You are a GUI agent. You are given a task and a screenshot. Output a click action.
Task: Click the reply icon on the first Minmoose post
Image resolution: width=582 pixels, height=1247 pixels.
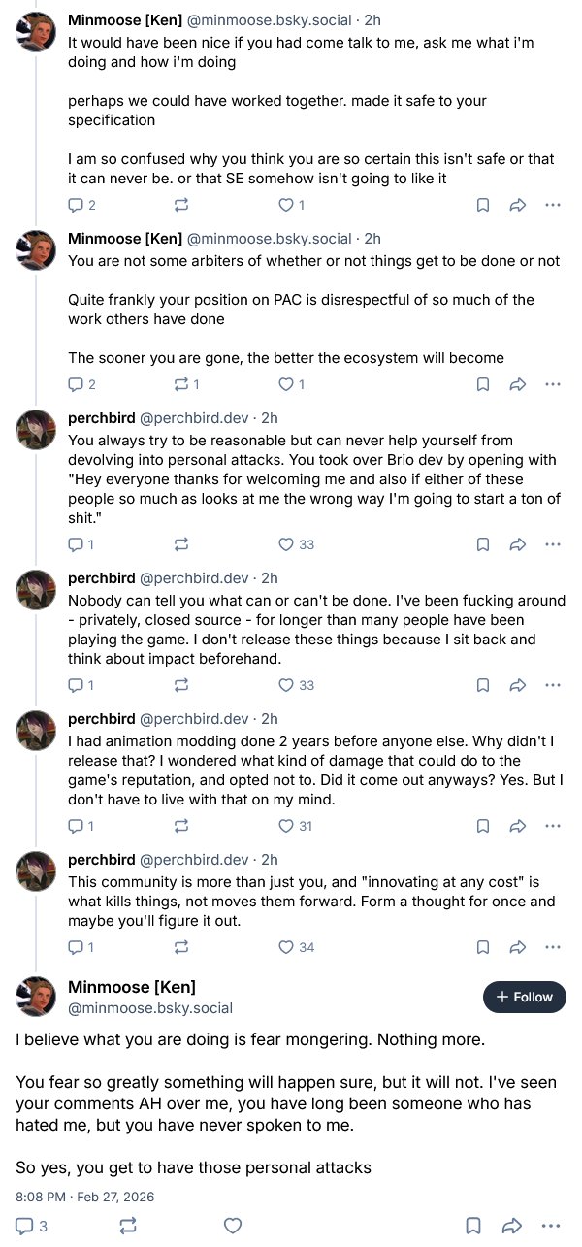[77, 205]
